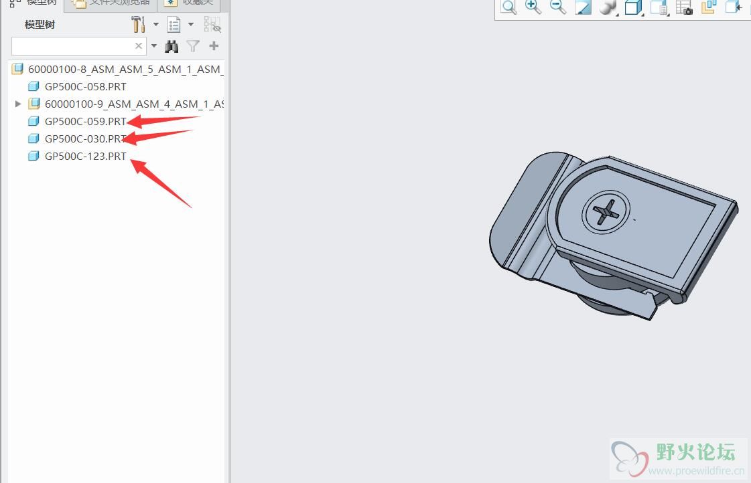Open the display style shaded sphere icon
Viewport: 751px width, 483px height.
point(608,7)
